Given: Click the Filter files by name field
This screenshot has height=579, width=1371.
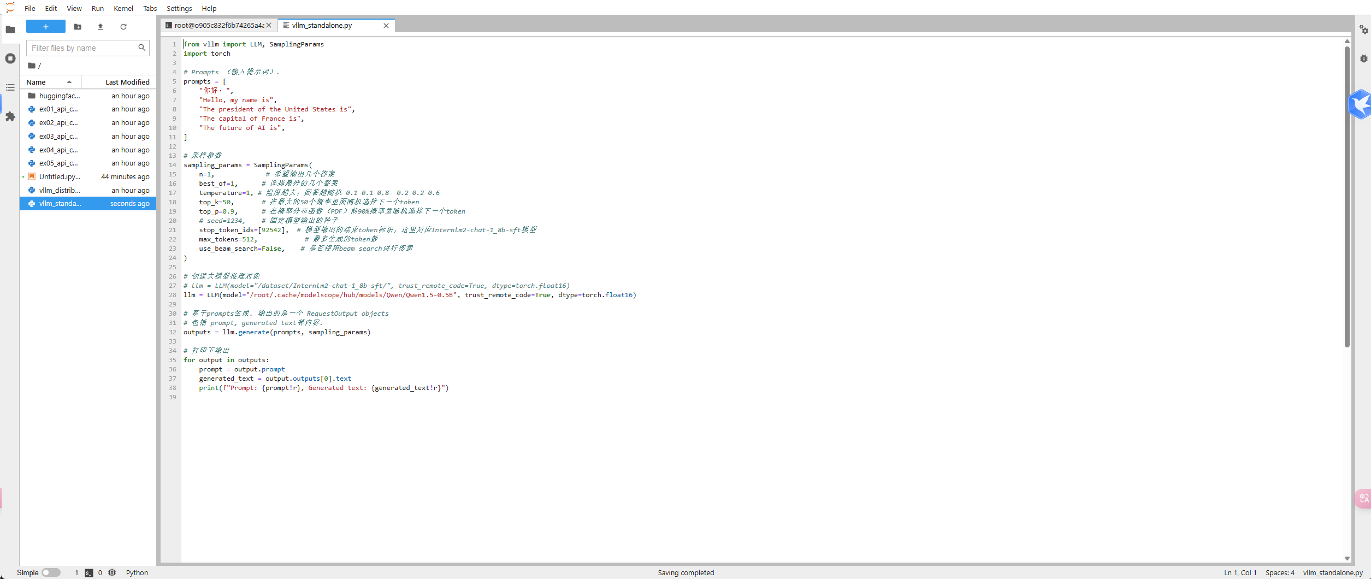Looking at the screenshot, I should pyautogui.click(x=82, y=48).
